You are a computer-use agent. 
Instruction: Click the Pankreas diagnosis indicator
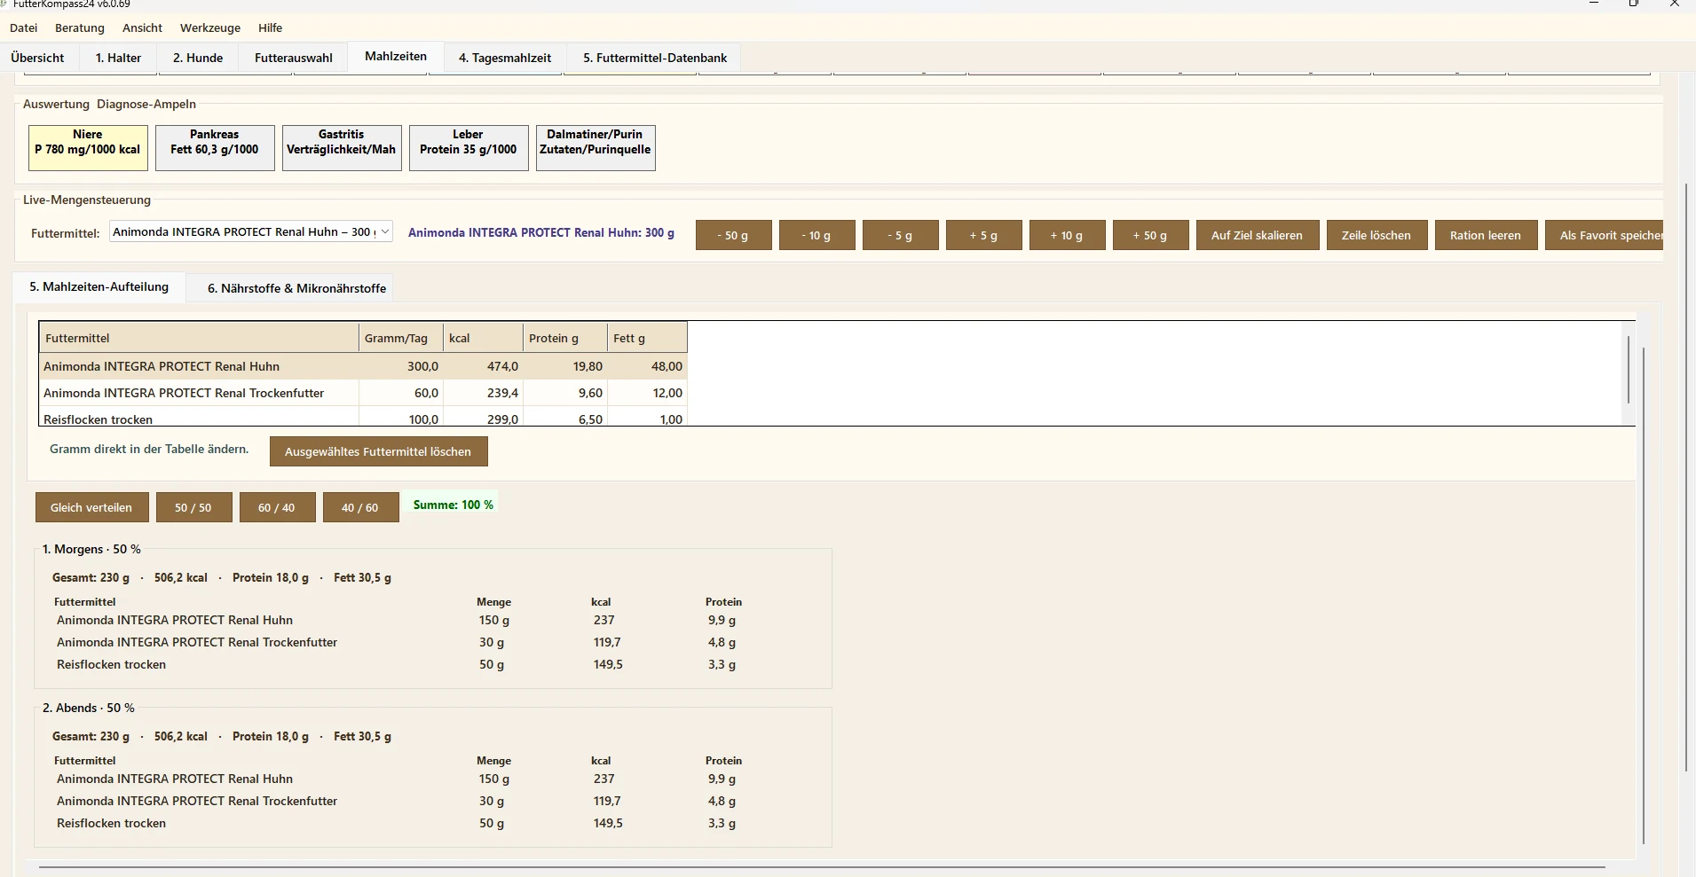click(x=215, y=148)
